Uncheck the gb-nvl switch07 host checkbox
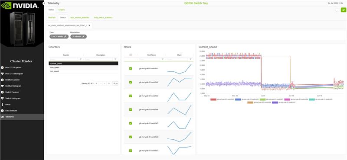The image size is (347, 160). point(131,150)
